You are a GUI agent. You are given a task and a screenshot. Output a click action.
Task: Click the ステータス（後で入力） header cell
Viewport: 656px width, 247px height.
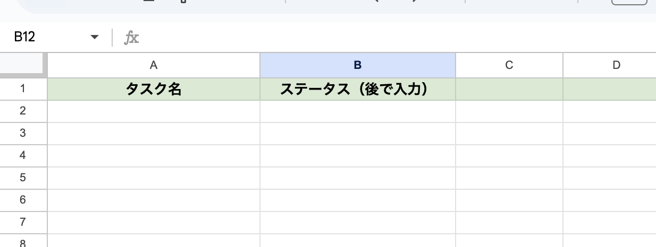[x=357, y=89]
